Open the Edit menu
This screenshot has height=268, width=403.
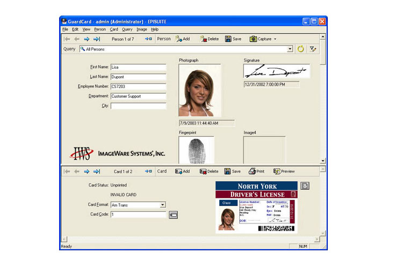click(x=75, y=29)
